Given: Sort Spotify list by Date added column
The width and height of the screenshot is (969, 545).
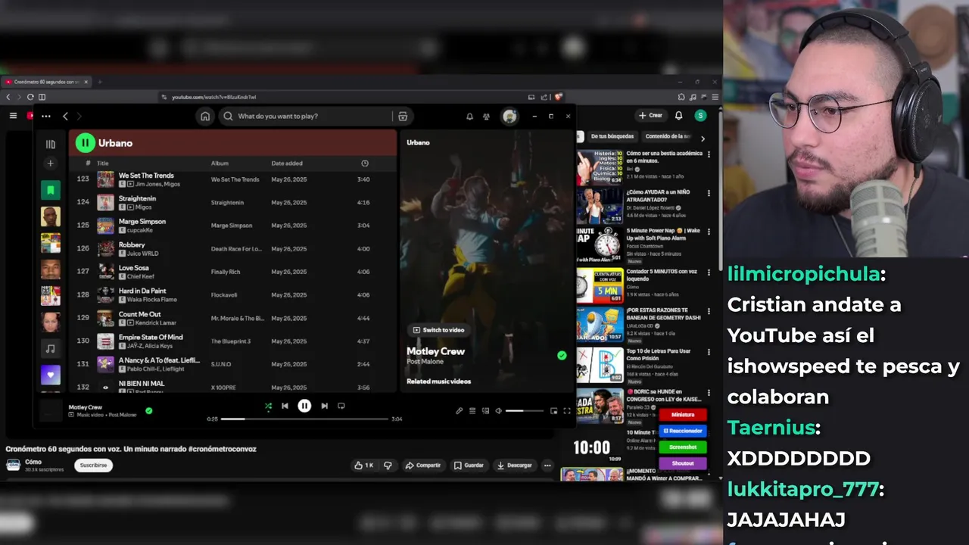Looking at the screenshot, I should tap(287, 163).
